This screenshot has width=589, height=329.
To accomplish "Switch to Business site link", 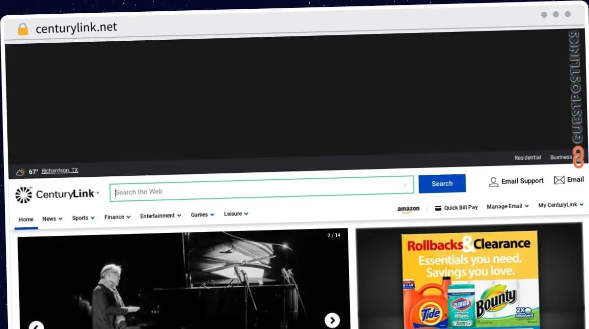I will click(x=561, y=157).
